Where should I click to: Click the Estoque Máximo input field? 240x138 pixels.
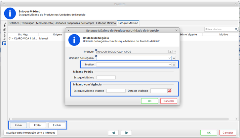(x=106, y=77)
